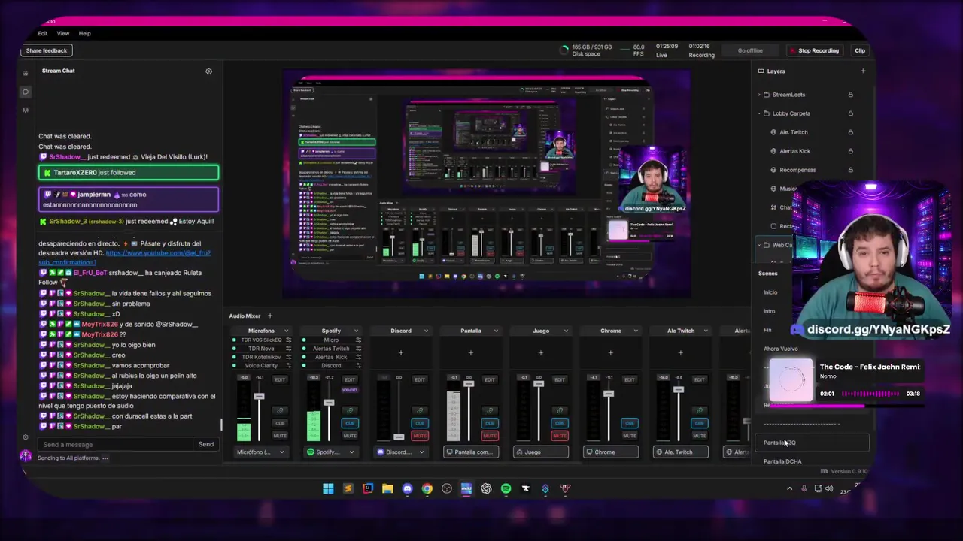This screenshot has height=541, width=963.
Task: Click the Microfono volume fader handle
Action: (259, 396)
